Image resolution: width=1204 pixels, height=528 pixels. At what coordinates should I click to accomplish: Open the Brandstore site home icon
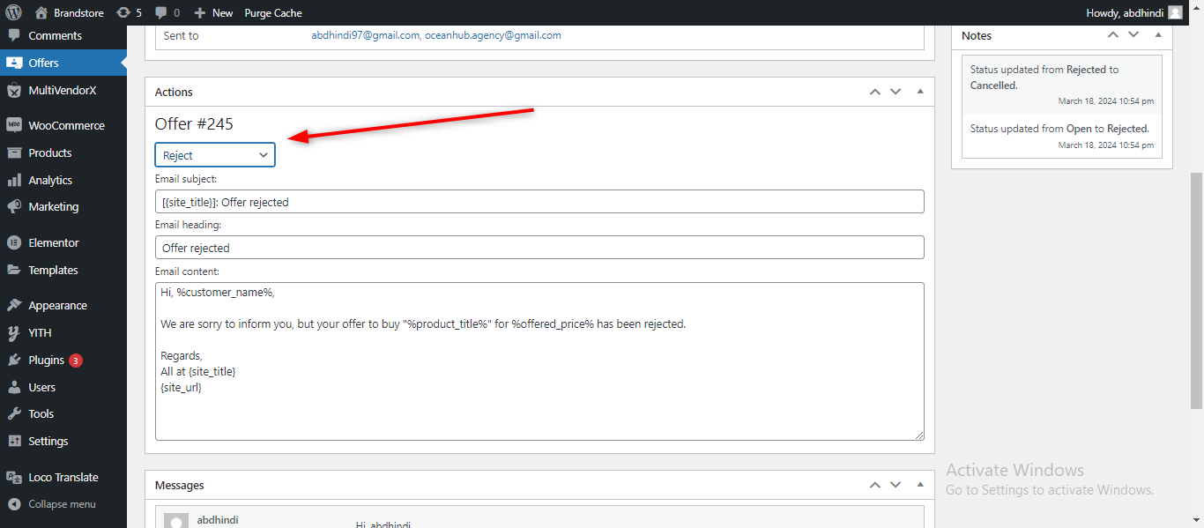tap(41, 12)
